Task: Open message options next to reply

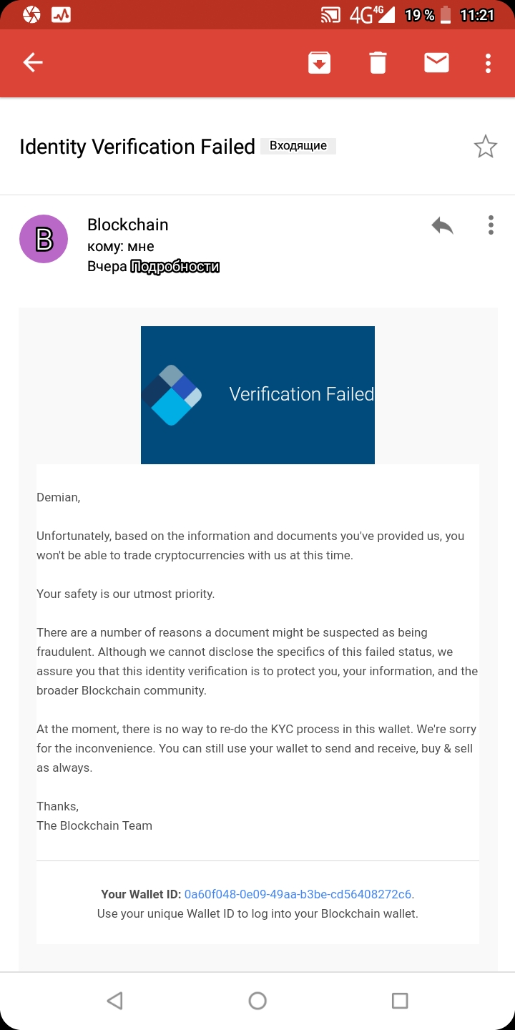Action: (491, 225)
